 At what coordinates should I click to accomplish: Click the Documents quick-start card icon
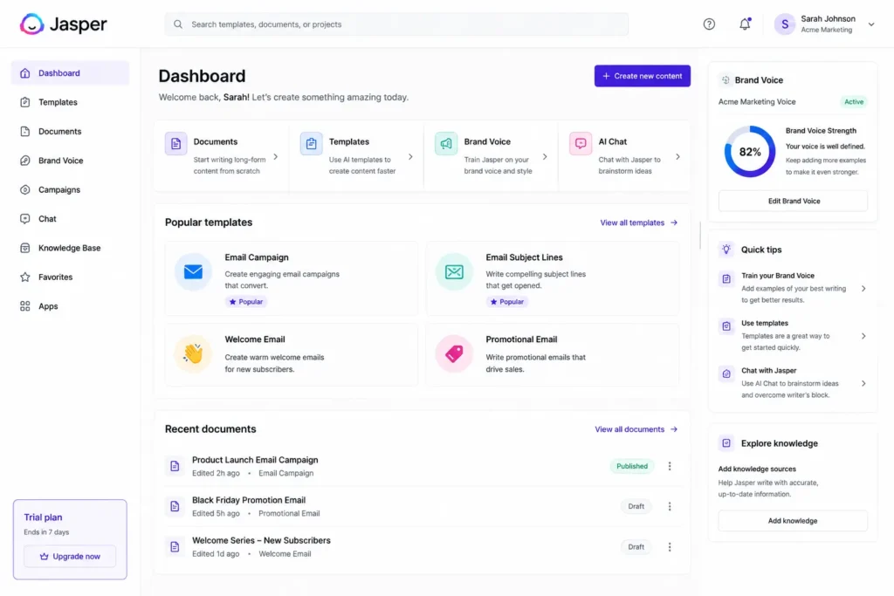(175, 143)
